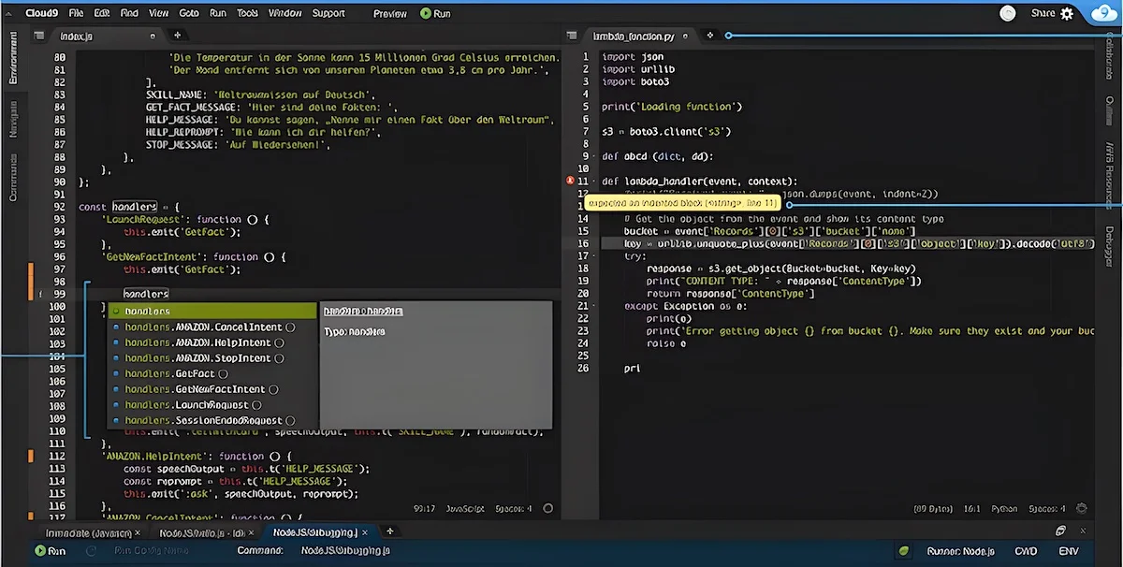Open the View menu
This screenshot has height=567, width=1123.
click(158, 14)
